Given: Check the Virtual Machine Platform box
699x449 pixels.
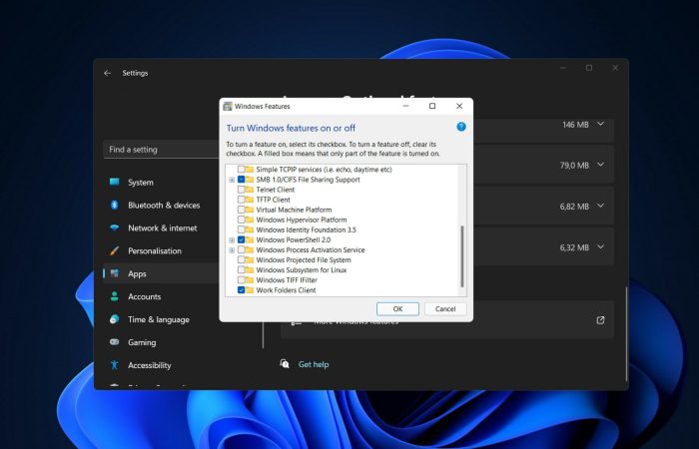Looking at the screenshot, I should [x=241, y=210].
